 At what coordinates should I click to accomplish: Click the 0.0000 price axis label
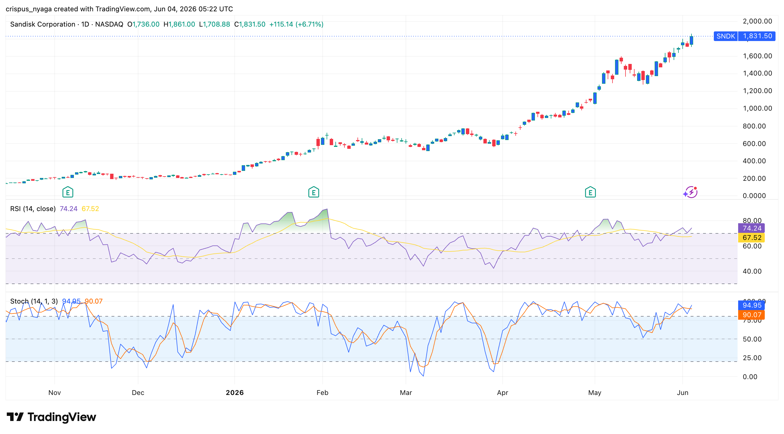coord(754,196)
